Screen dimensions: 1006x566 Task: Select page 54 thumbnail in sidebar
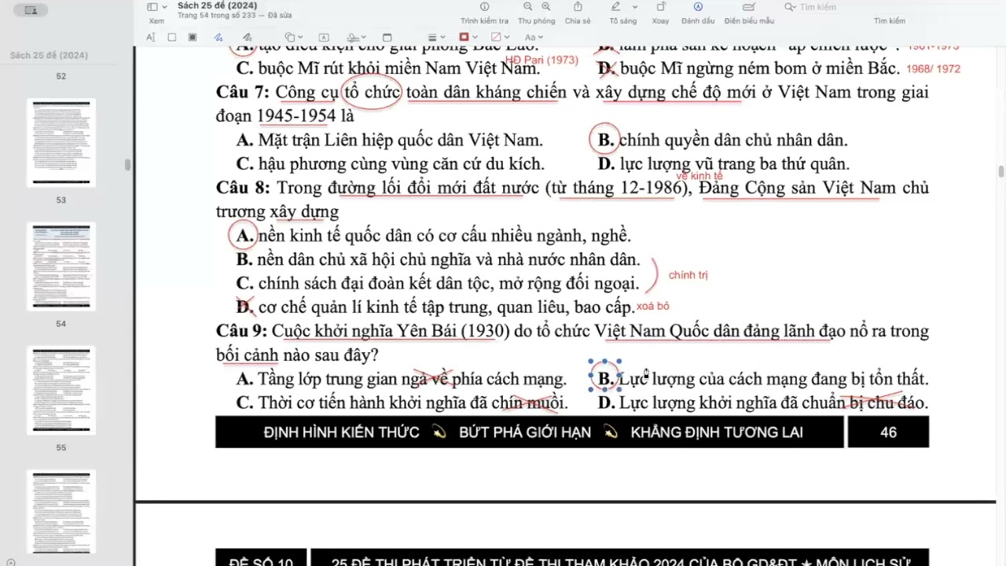(61, 266)
